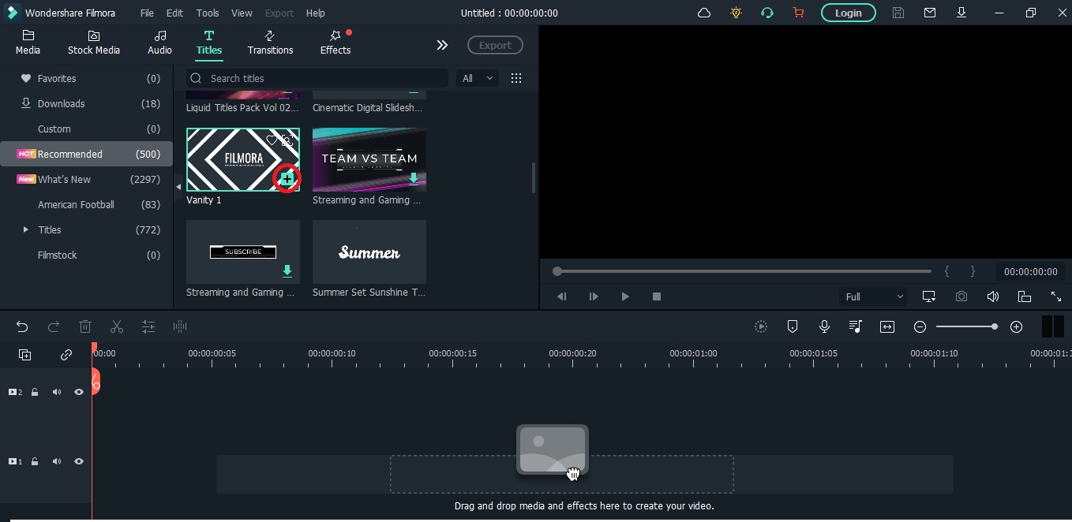Click the audio waveform tool icon
Viewport: 1072px width, 522px height.
click(x=180, y=326)
